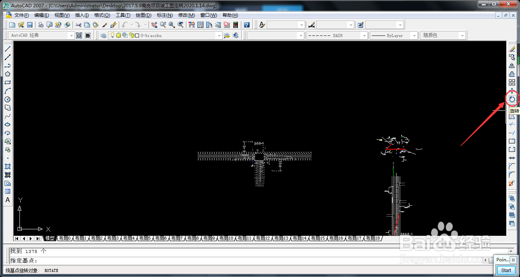Click the Undo arrow icon
The height and width of the screenshot is (277, 520).
[124, 25]
